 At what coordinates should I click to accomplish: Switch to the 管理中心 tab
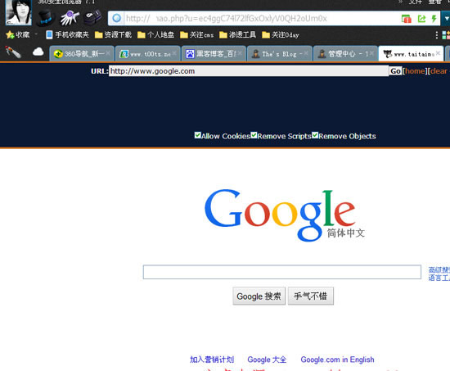(345, 54)
